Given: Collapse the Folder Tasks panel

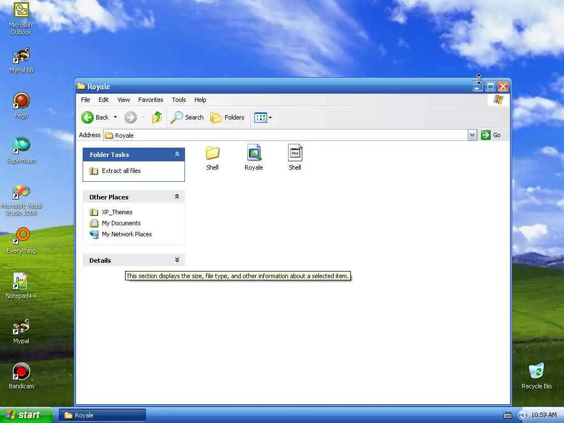Looking at the screenshot, I should [177, 154].
